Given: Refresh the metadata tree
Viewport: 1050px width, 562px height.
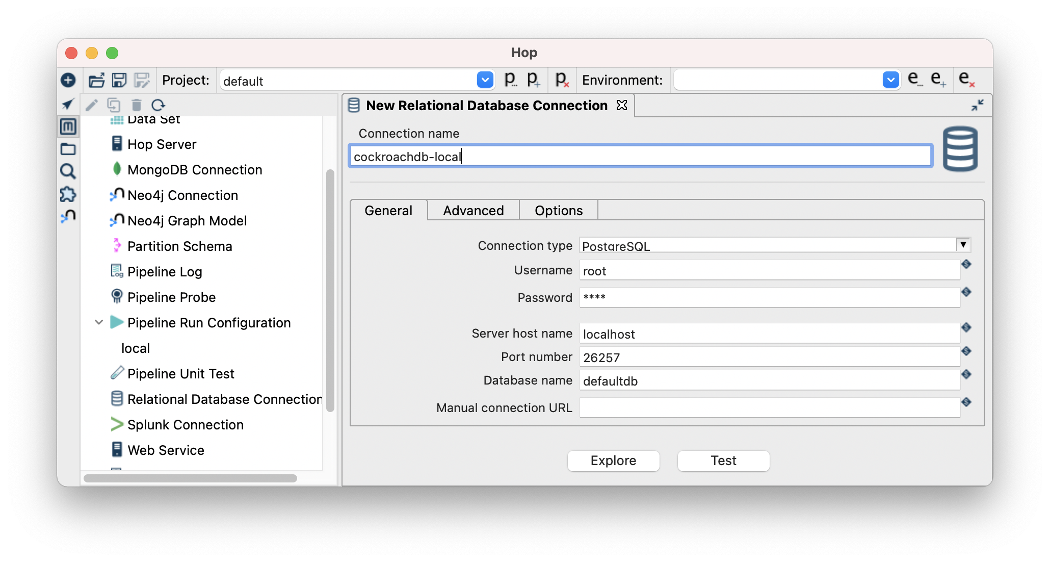Looking at the screenshot, I should coord(158,105).
